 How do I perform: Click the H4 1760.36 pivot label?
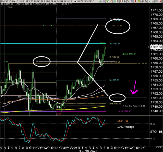114,57
